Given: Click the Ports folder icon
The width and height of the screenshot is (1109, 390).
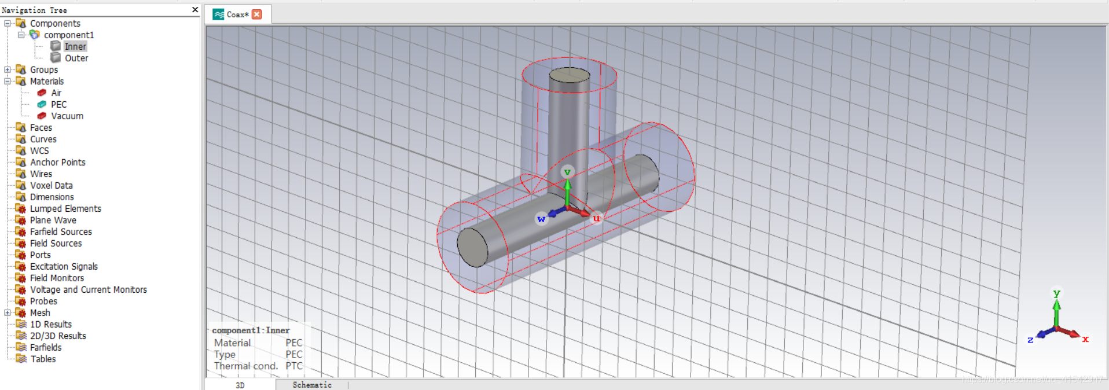Looking at the screenshot, I should (x=21, y=255).
